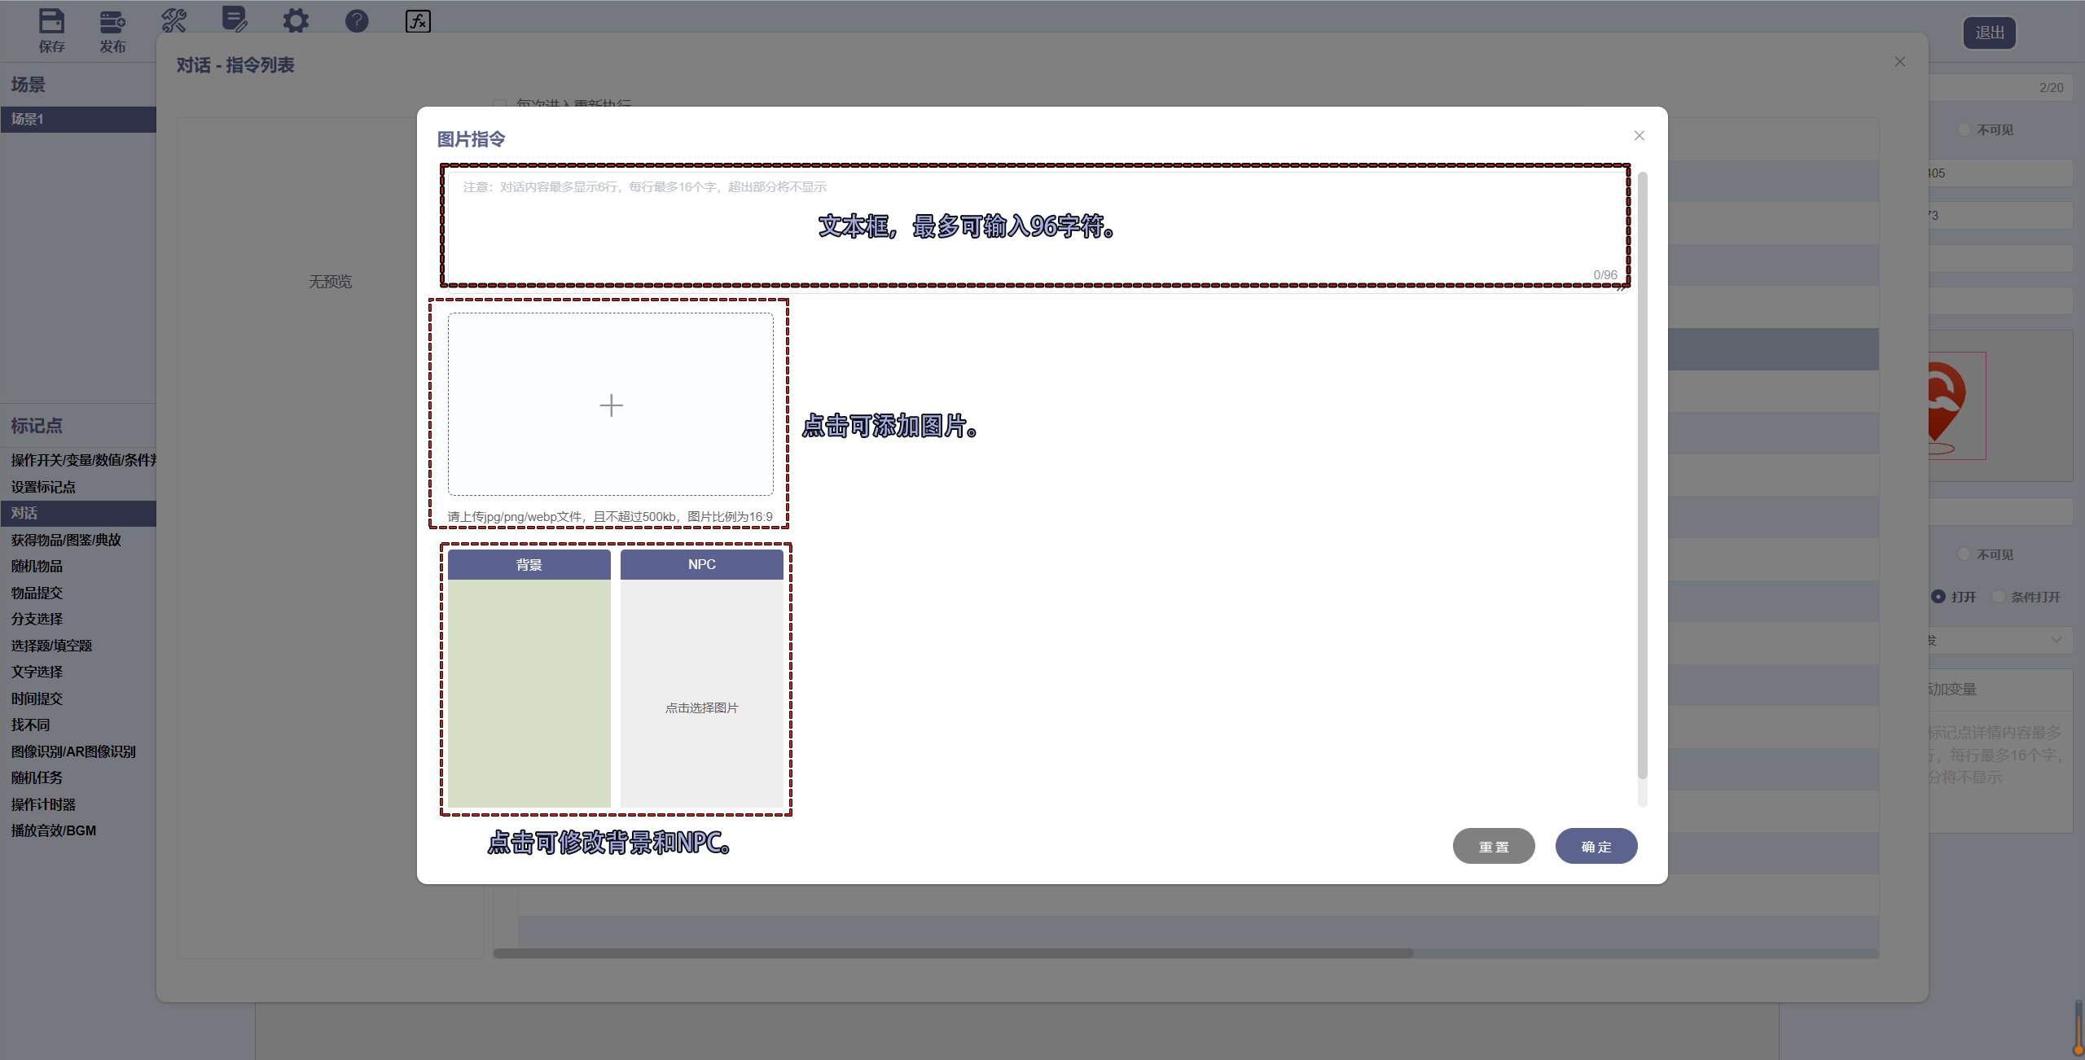Screen dimensions: 2085x1060
Task: Expand the dropdown chevron below 打开 options
Action: [x=2056, y=640]
